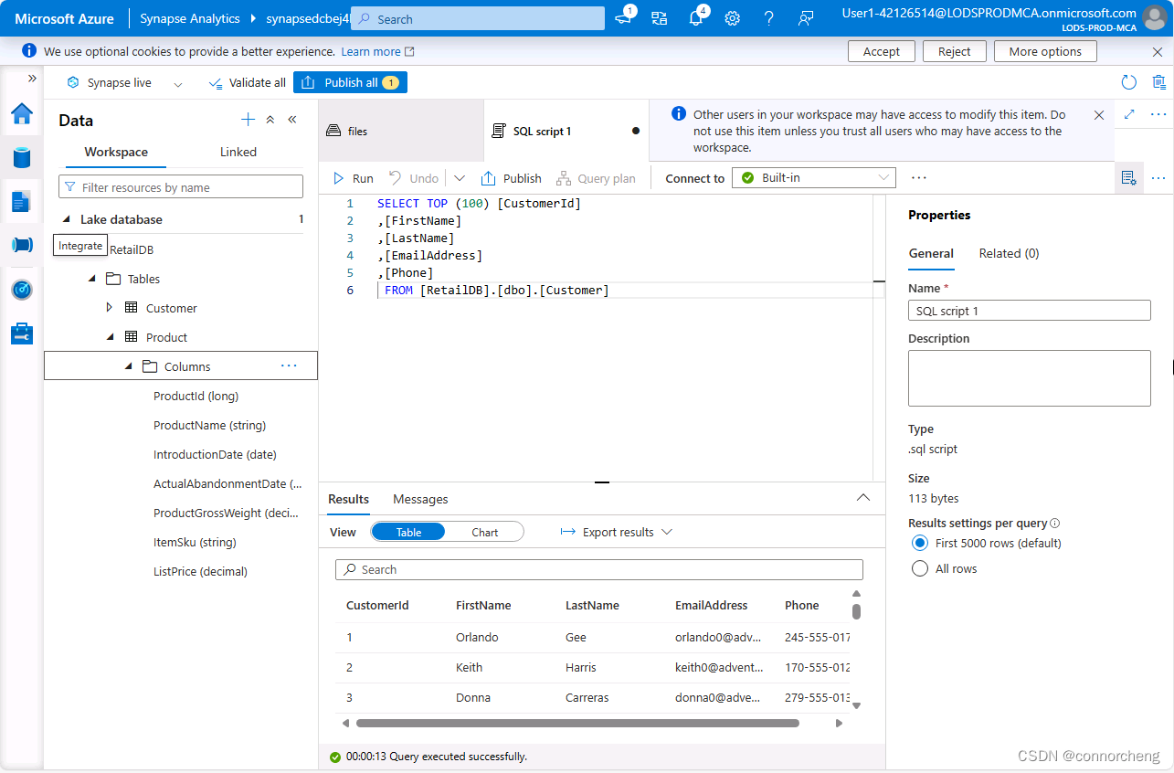Open the Manage hub toolbox icon

[x=22, y=334]
